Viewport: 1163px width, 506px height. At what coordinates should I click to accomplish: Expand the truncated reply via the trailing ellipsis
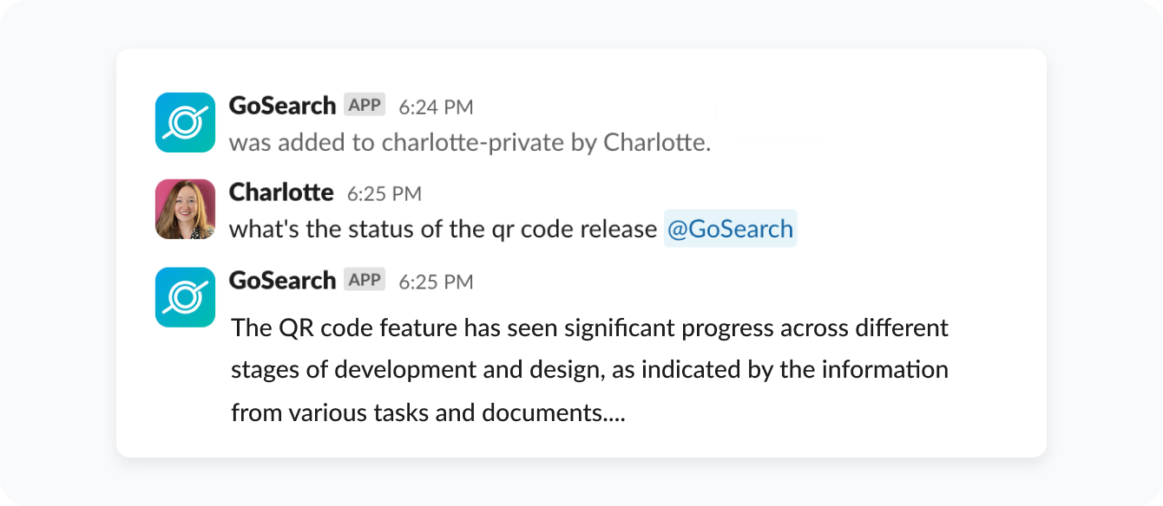coord(613,414)
